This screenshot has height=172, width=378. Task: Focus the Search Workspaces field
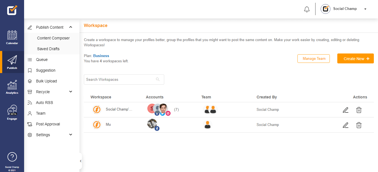pos(124,79)
